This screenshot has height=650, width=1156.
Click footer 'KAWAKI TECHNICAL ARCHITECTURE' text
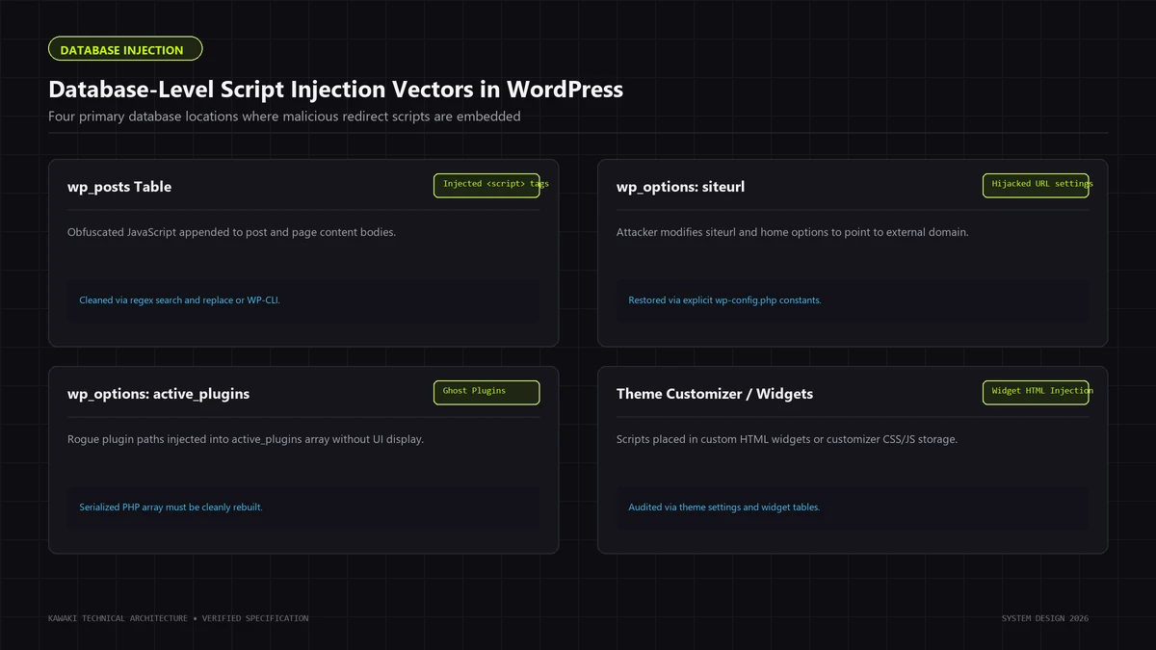click(x=178, y=618)
